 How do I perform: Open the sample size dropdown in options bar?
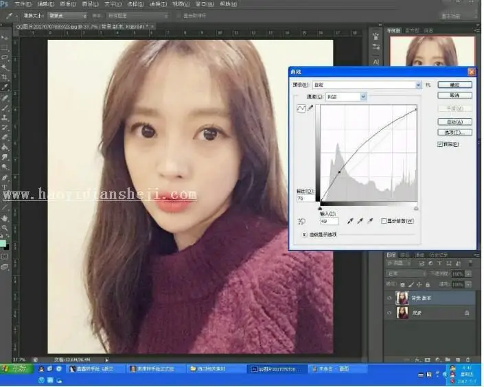pos(67,15)
